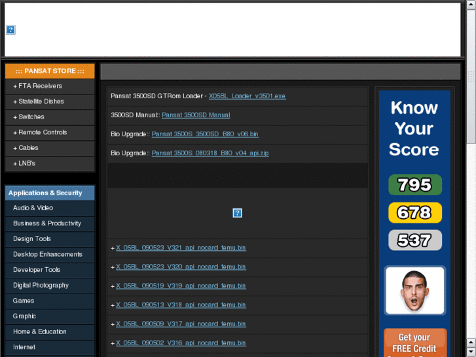Open Audio & Video category
Viewport: 476px width, 357px height.
click(x=50, y=208)
